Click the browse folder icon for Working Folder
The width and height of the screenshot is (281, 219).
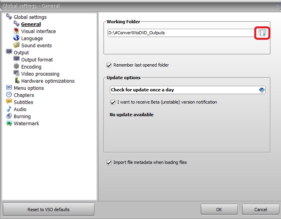click(x=262, y=33)
